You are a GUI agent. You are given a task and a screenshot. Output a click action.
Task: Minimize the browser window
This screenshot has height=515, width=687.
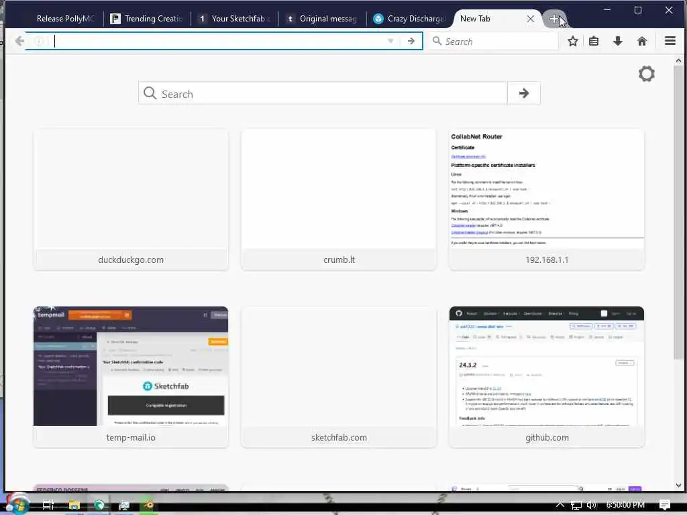click(607, 9)
